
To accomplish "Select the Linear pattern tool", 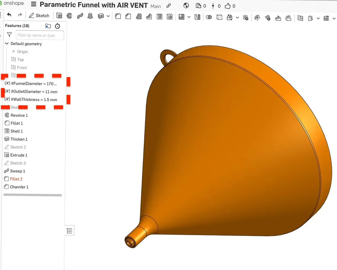I will 181,17.
